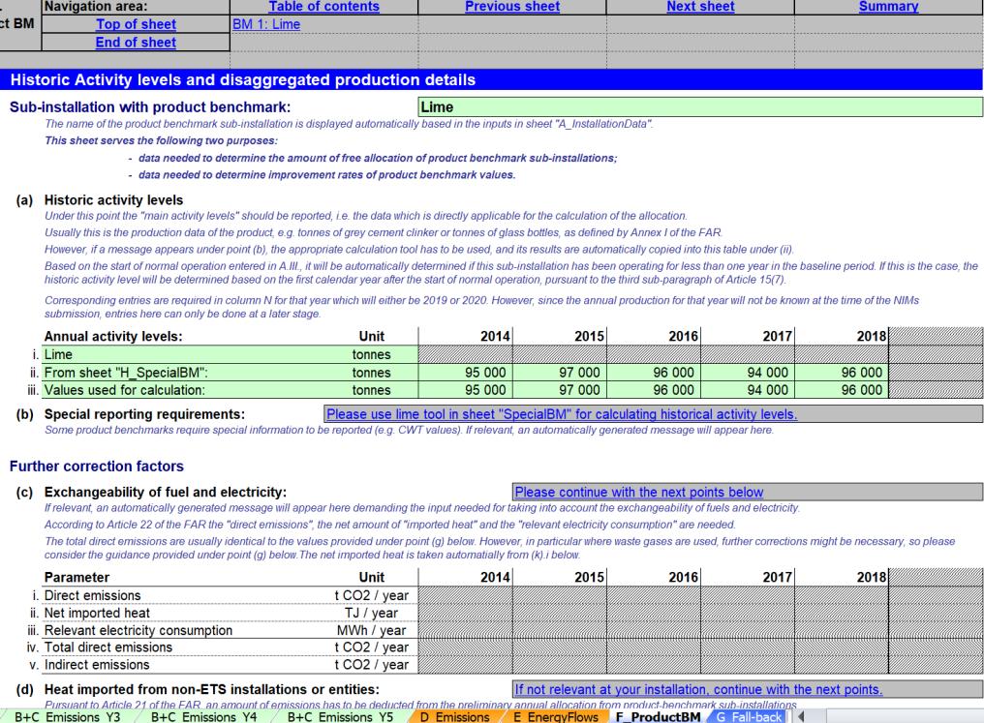Viewport: 984px width, 723px height.
Task: Click 'Heat imported from non-ETS installations' title
Action: [x=211, y=689]
